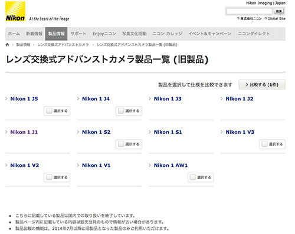Open the Nikon 1 S2 product link
This screenshot has height=234, width=295.
point(96,132)
